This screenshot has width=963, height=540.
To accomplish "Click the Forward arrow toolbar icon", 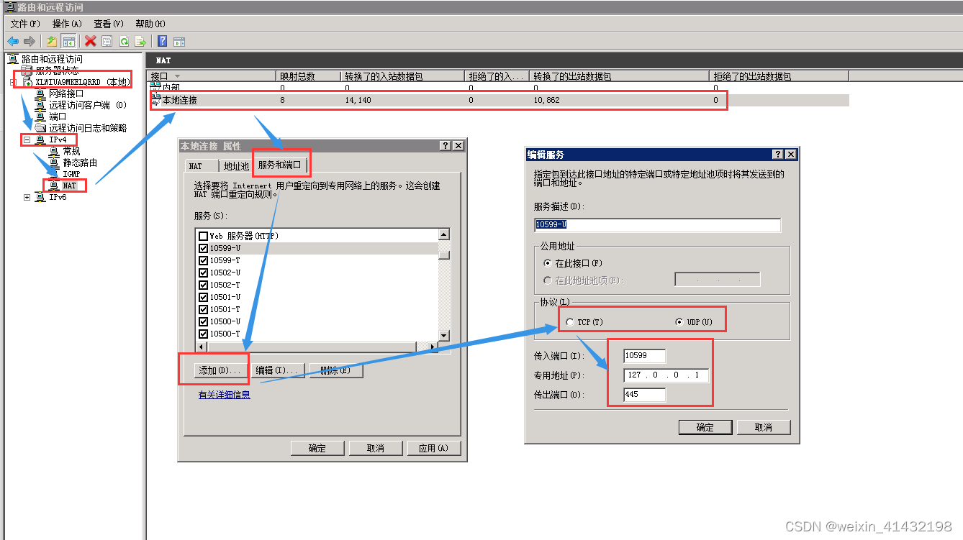I will coord(30,42).
